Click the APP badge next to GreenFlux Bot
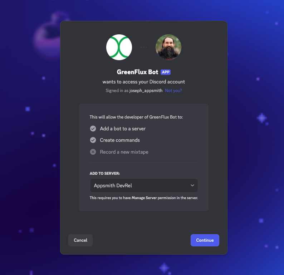Viewport: 284px width, 275px height. pos(166,72)
